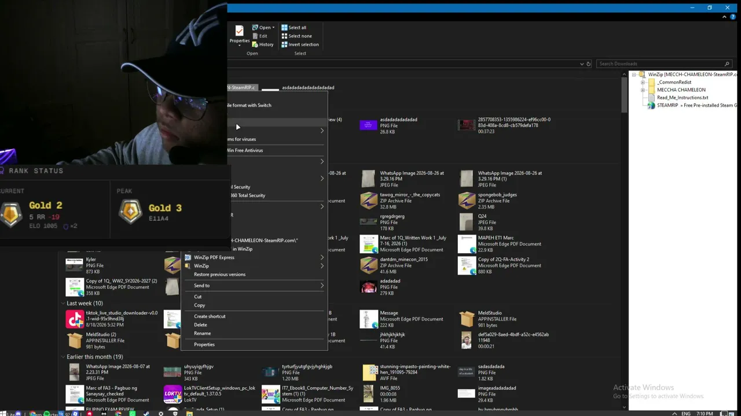Expand the MECCHA CHAMELEON folder node
The height and width of the screenshot is (416, 741).
(643, 90)
